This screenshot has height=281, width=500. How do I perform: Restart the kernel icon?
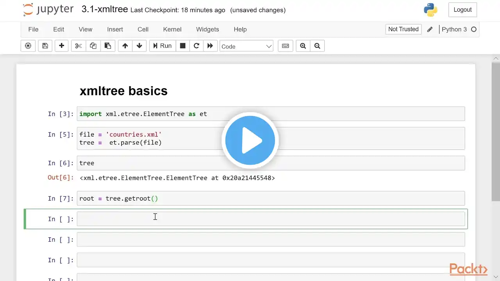click(196, 46)
